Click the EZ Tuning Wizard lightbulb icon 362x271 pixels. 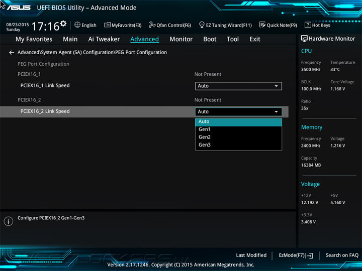coord(202,25)
